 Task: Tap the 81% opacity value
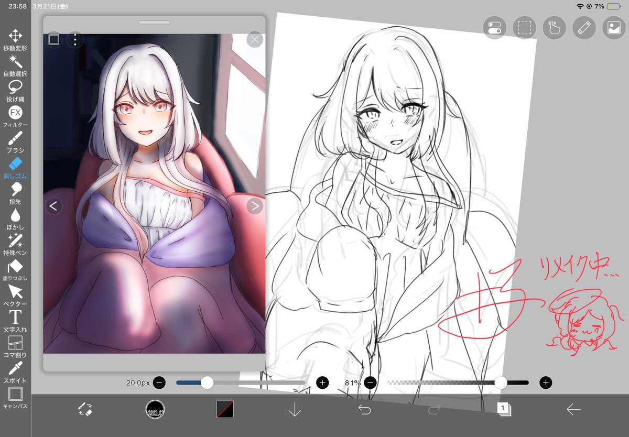coord(353,383)
